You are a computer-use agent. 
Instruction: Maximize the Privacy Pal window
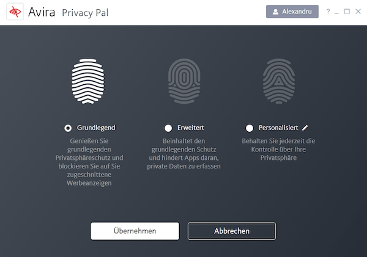coord(347,12)
